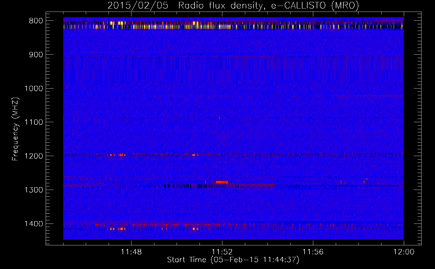This screenshot has height=269, width=435.
Task: Click the 1400 frequency tick label
Action: pos(34,224)
